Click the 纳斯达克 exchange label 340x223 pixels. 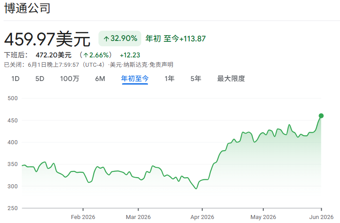tap(135, 65)
